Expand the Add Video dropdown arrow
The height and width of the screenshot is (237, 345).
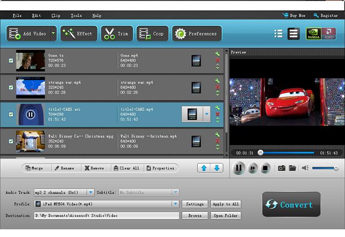(x=53, y=33)
